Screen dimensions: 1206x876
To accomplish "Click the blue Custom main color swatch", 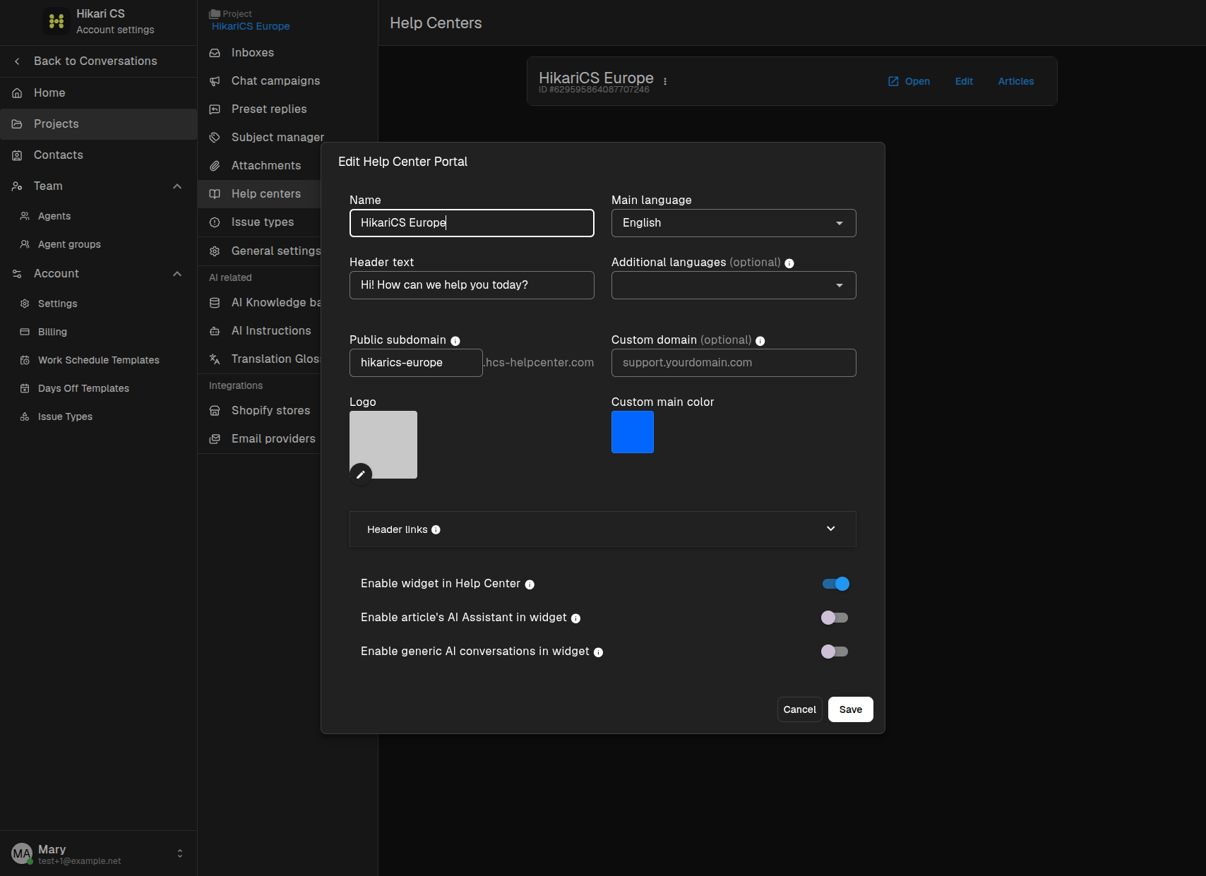I will coord(633,432).
